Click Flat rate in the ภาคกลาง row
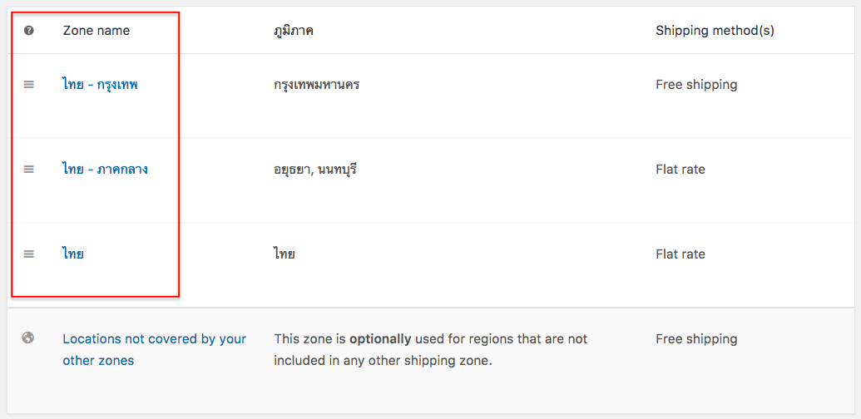The image size is (861, 419). pyautogui.click(x=680, y=170)
